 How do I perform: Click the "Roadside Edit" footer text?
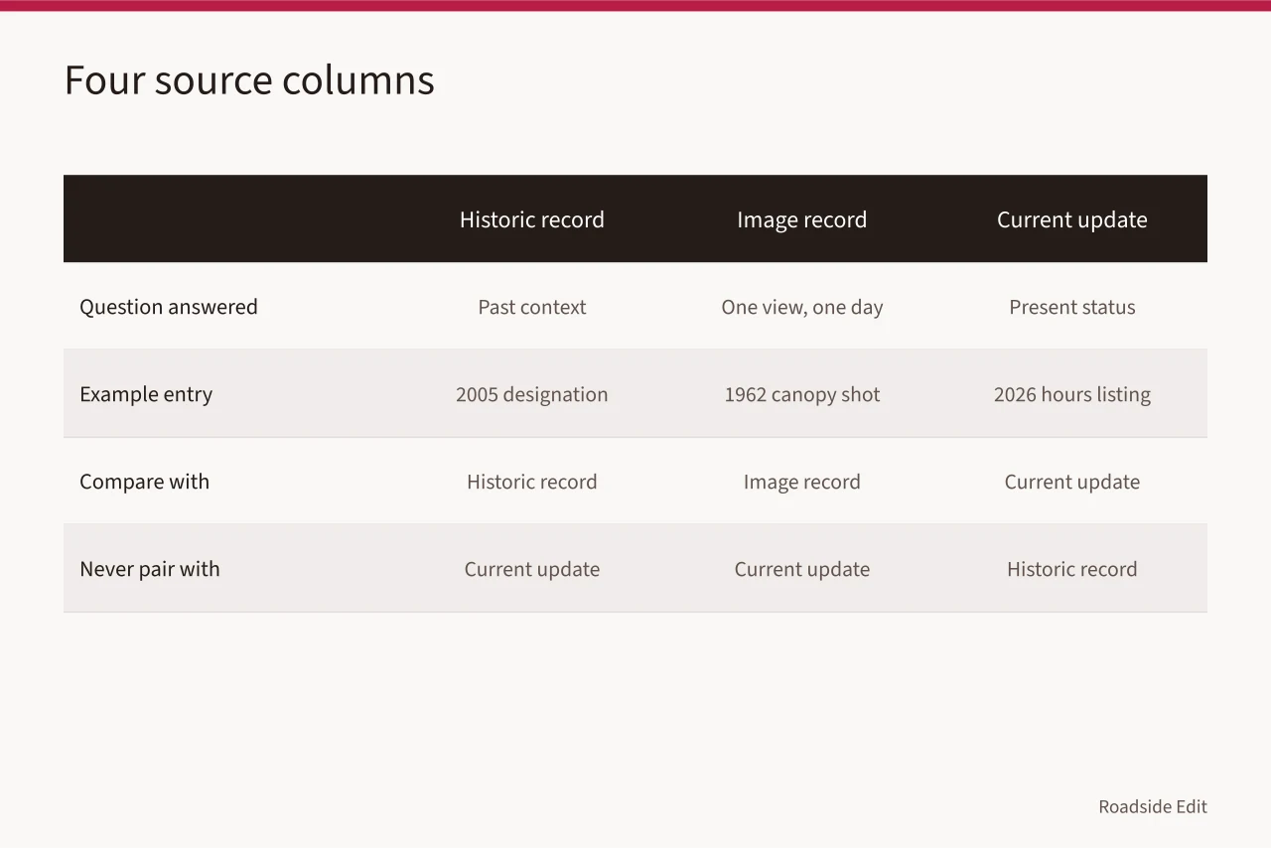click(x=1153, y=806)
